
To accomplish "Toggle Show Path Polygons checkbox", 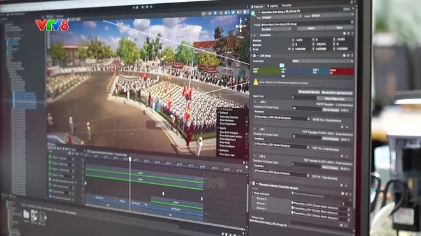I will 246,134.
